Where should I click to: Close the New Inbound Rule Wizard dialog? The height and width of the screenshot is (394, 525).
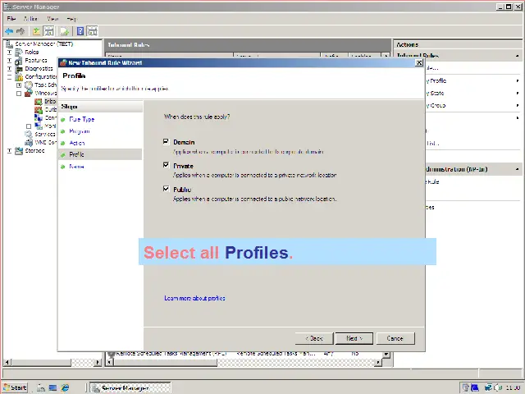tap(419, 63)
